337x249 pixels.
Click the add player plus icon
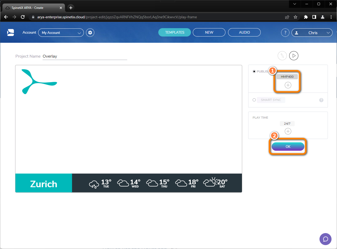click(287, 85)
